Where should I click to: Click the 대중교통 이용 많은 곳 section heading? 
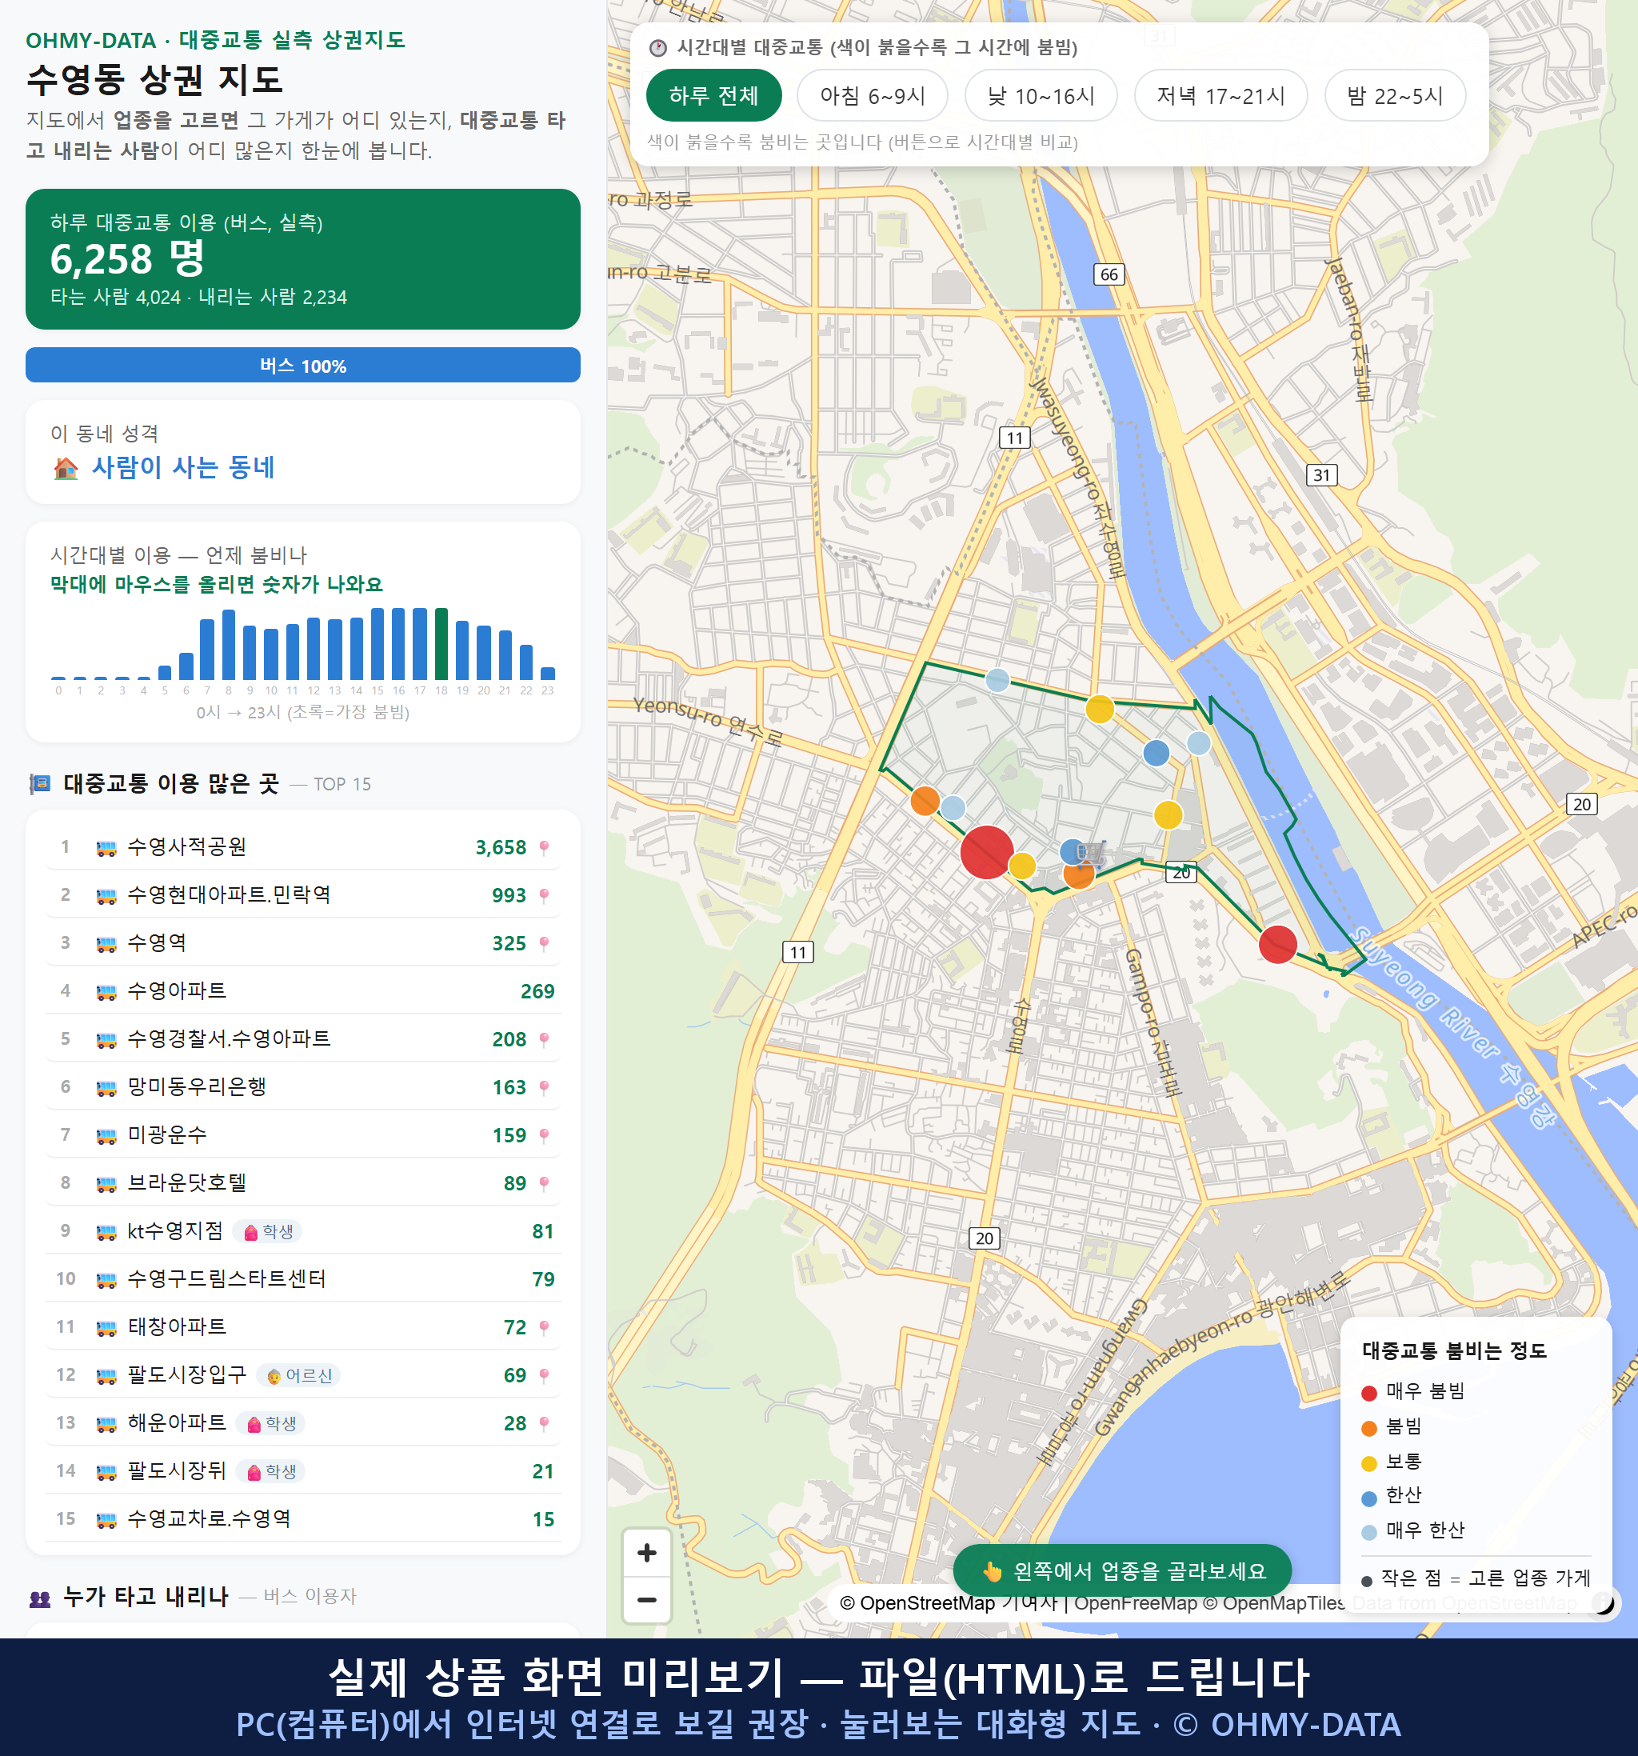pyautogui.click(x=171, y=783)
